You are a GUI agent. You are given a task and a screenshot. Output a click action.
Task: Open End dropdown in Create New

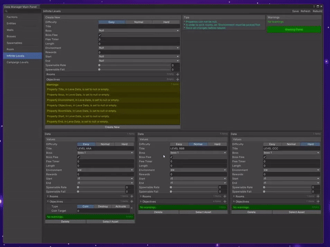(139, 61)
